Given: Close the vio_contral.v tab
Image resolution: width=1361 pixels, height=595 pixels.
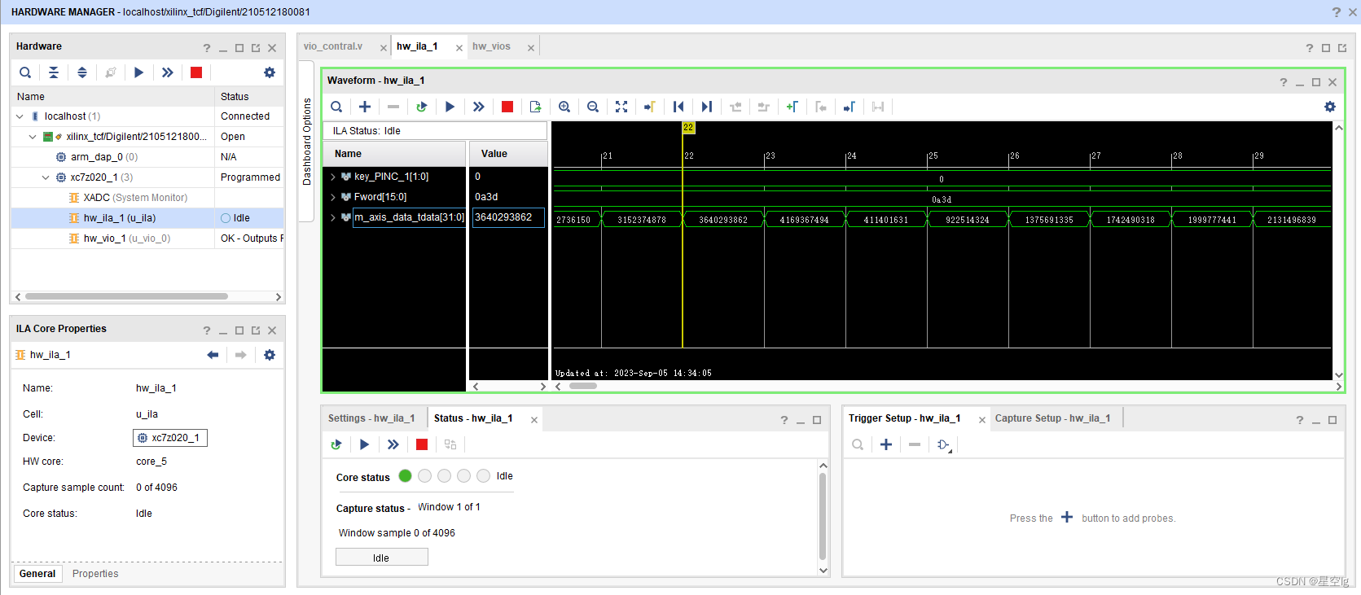Looking at the screenshot, I should [384, 48].
